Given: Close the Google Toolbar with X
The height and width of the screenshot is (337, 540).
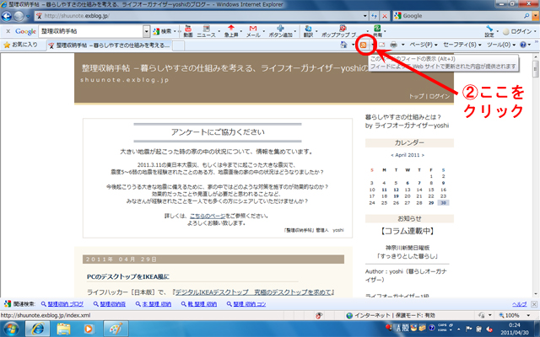Looking at the screenshot, I should click(x=8, y=31).
